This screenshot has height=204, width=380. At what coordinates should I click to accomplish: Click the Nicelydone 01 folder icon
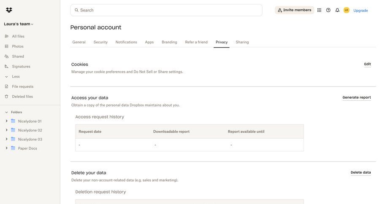coord(13,121)
